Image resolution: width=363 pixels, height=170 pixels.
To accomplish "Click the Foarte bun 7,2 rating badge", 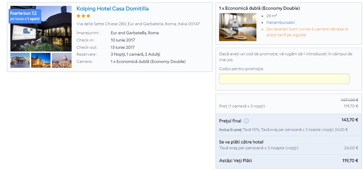I will (25, 16).
